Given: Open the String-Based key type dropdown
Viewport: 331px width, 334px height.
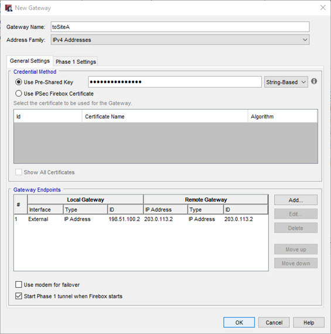Looking at the screenshot, I should 286,82.
